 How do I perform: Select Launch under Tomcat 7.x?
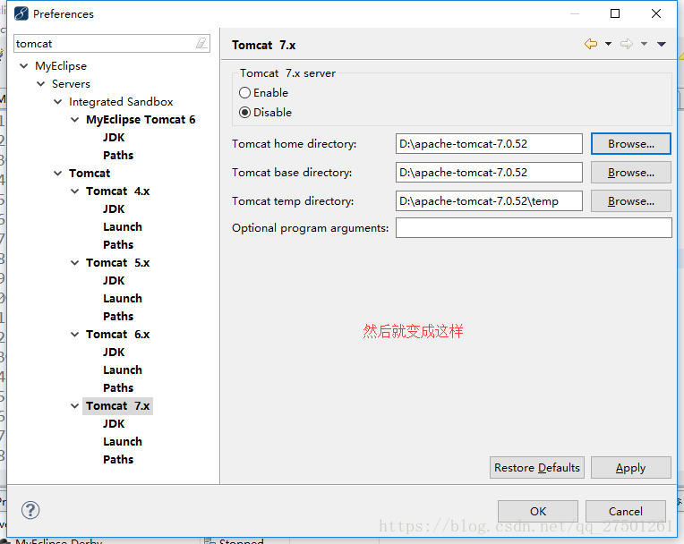click(123, 442)
